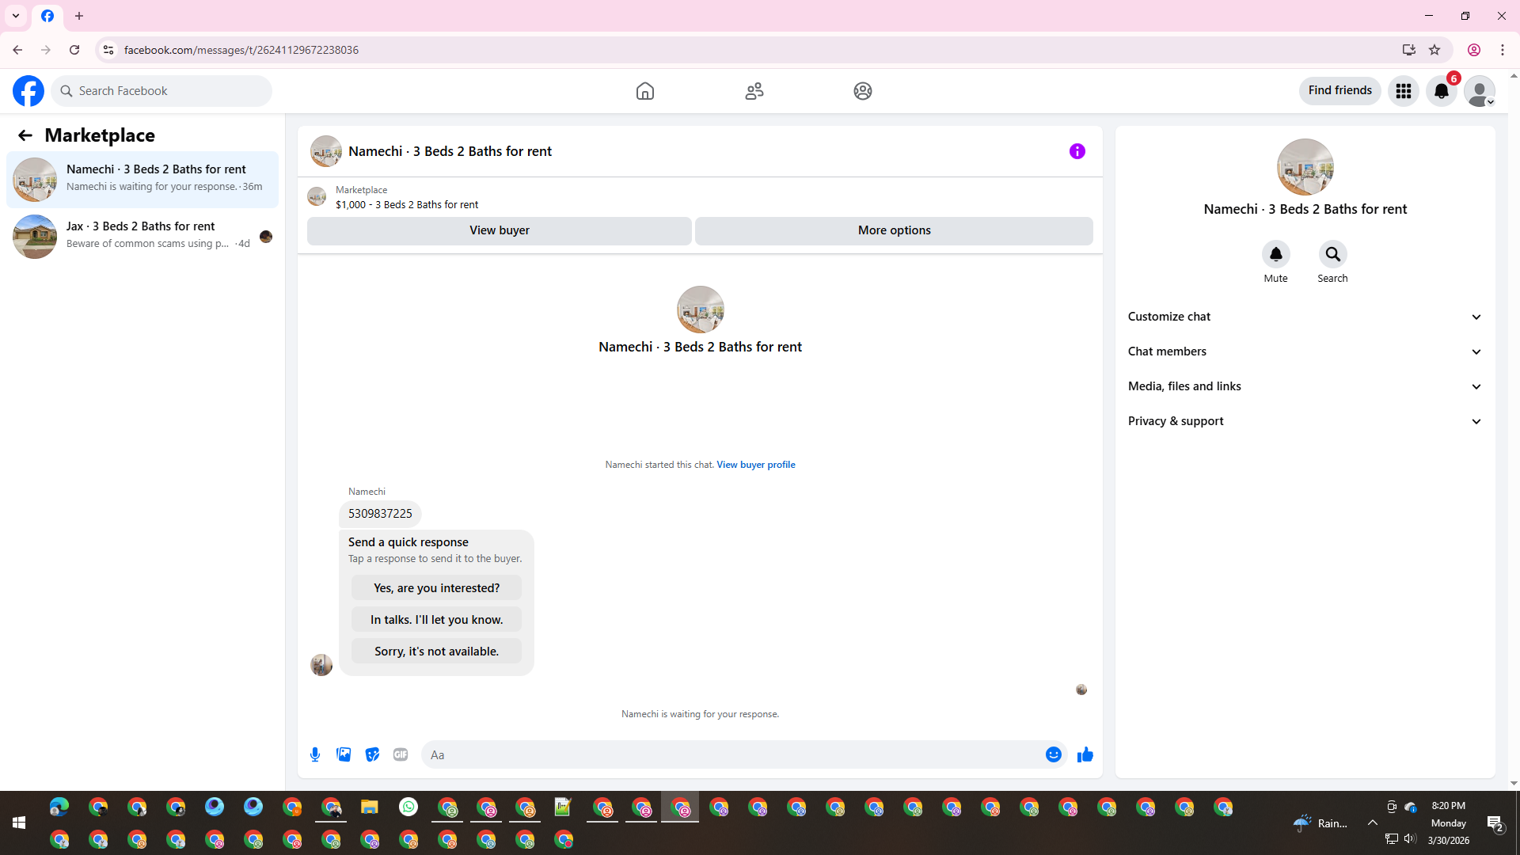Send a thumbs-up like

1085,754
